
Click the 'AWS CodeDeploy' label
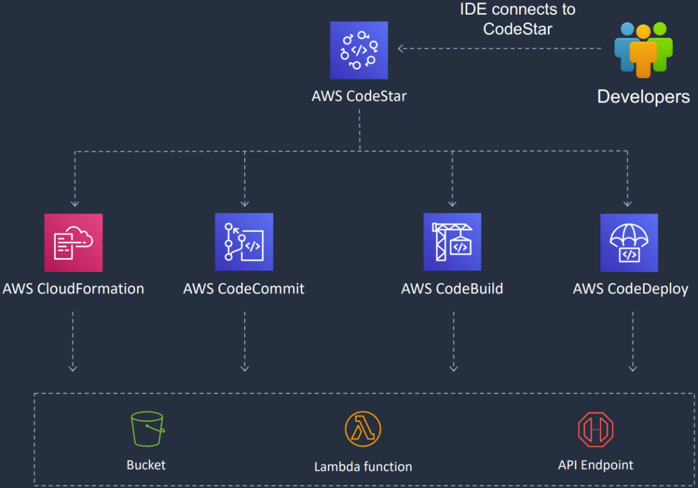[630, 289]
